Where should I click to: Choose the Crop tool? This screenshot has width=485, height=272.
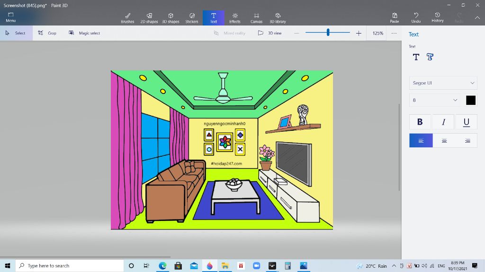47,33
